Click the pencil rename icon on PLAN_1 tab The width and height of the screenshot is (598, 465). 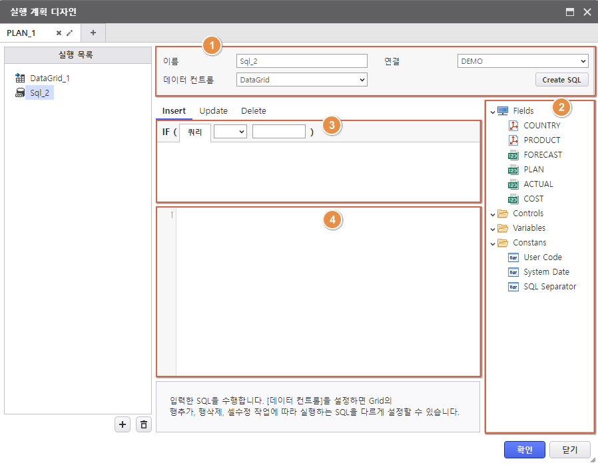70,33
